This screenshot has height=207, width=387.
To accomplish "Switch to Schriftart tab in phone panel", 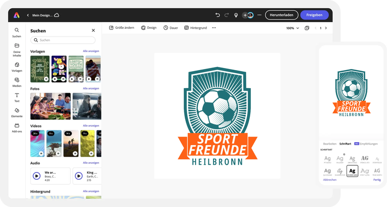I will click(345, 144).
